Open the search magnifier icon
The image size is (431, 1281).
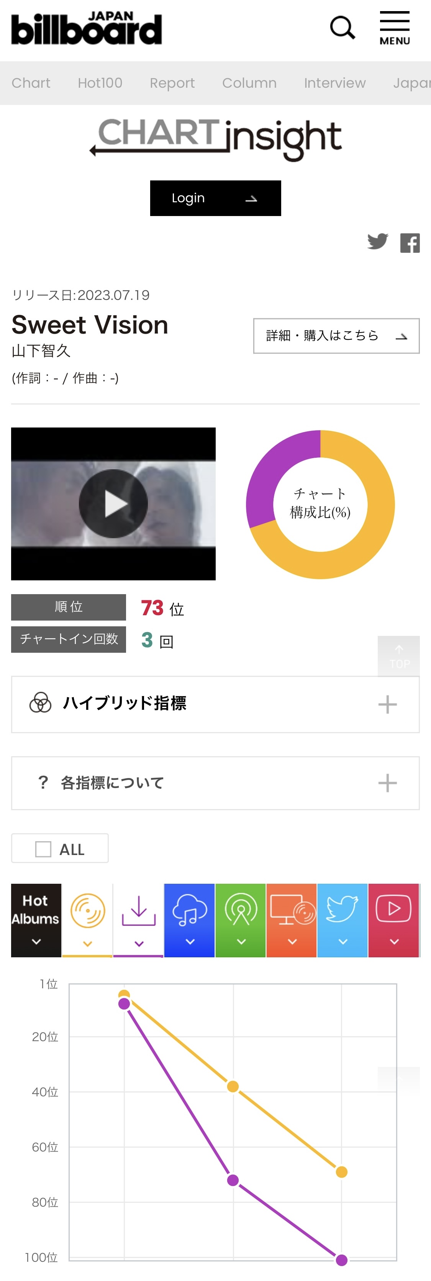(x=343, y=27)
